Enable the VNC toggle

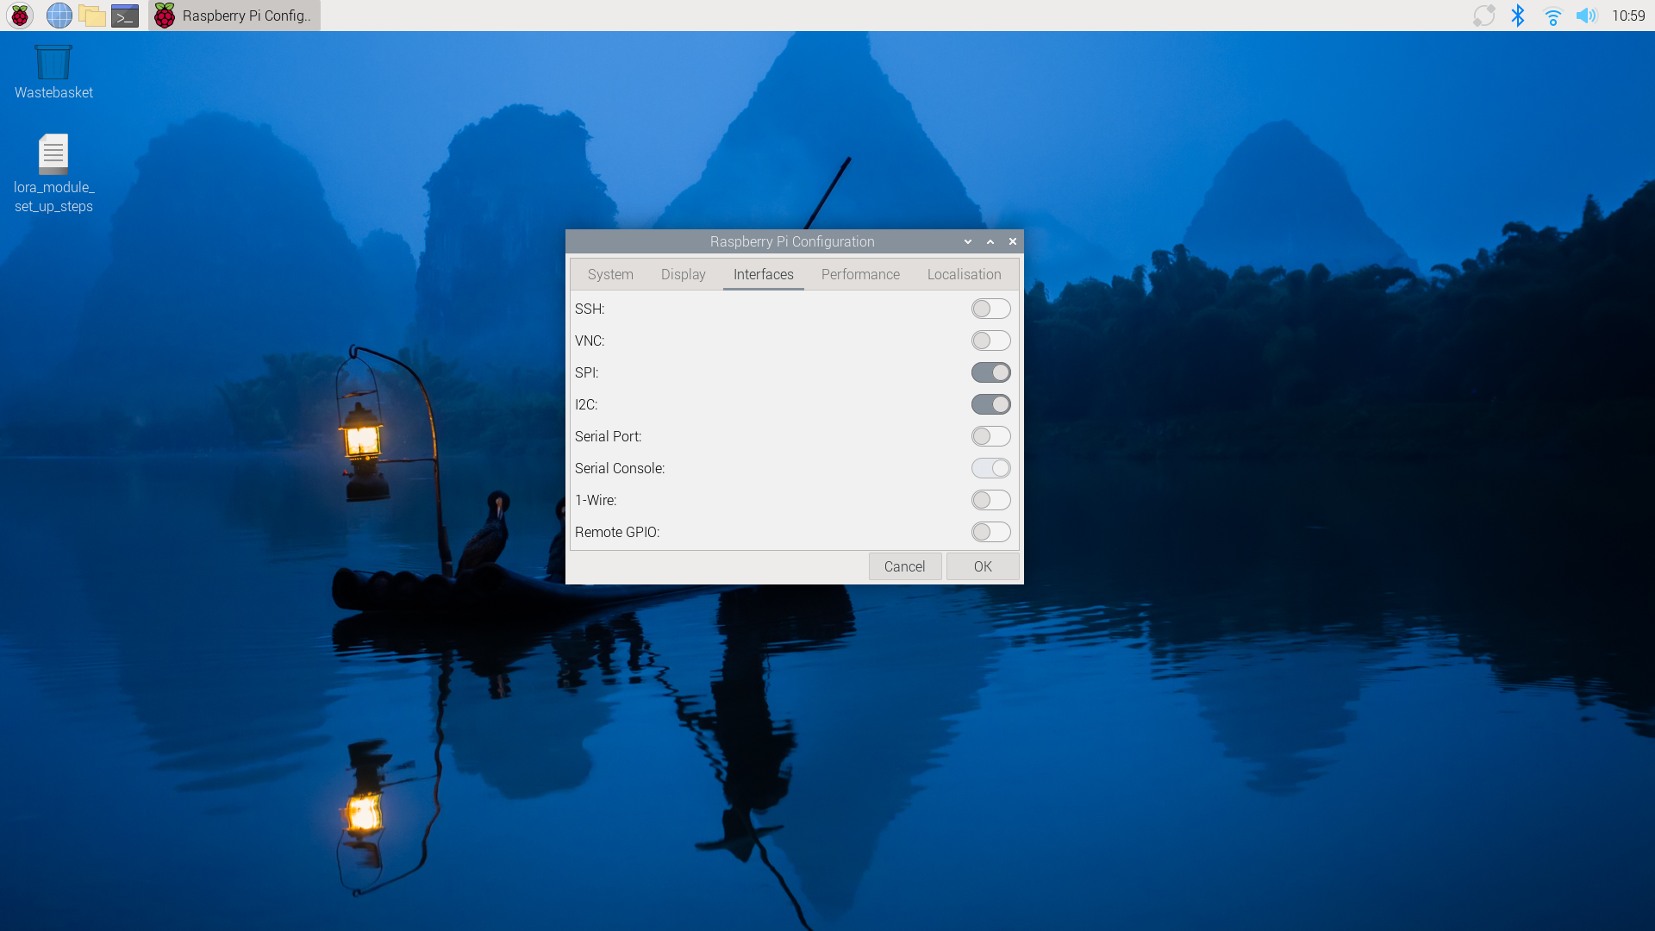991,341
